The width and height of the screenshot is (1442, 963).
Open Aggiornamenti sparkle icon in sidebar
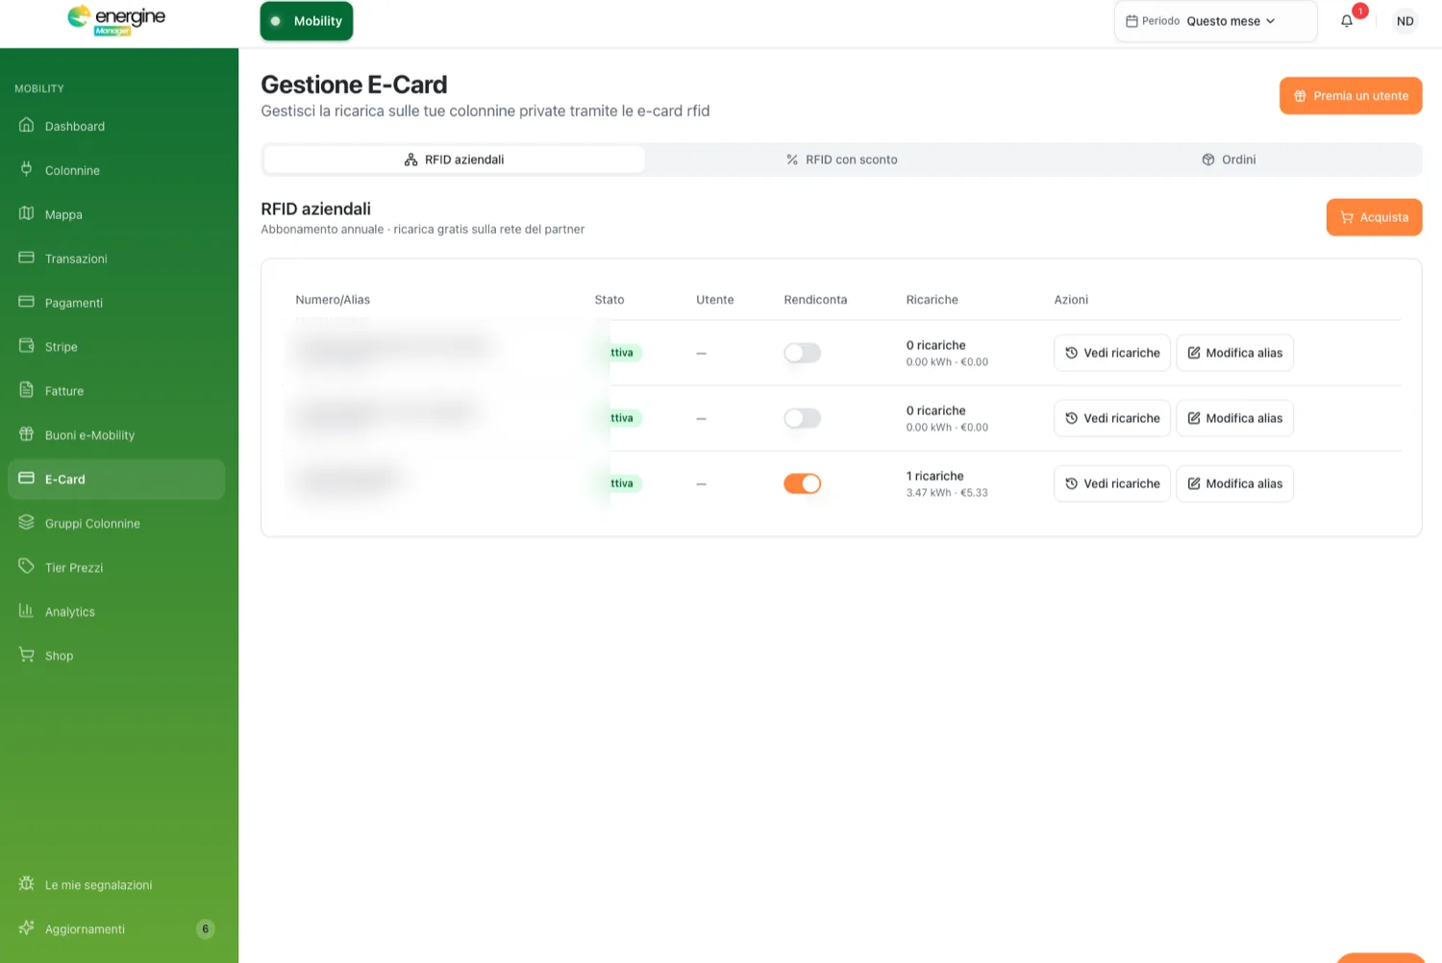coord(27,928)
